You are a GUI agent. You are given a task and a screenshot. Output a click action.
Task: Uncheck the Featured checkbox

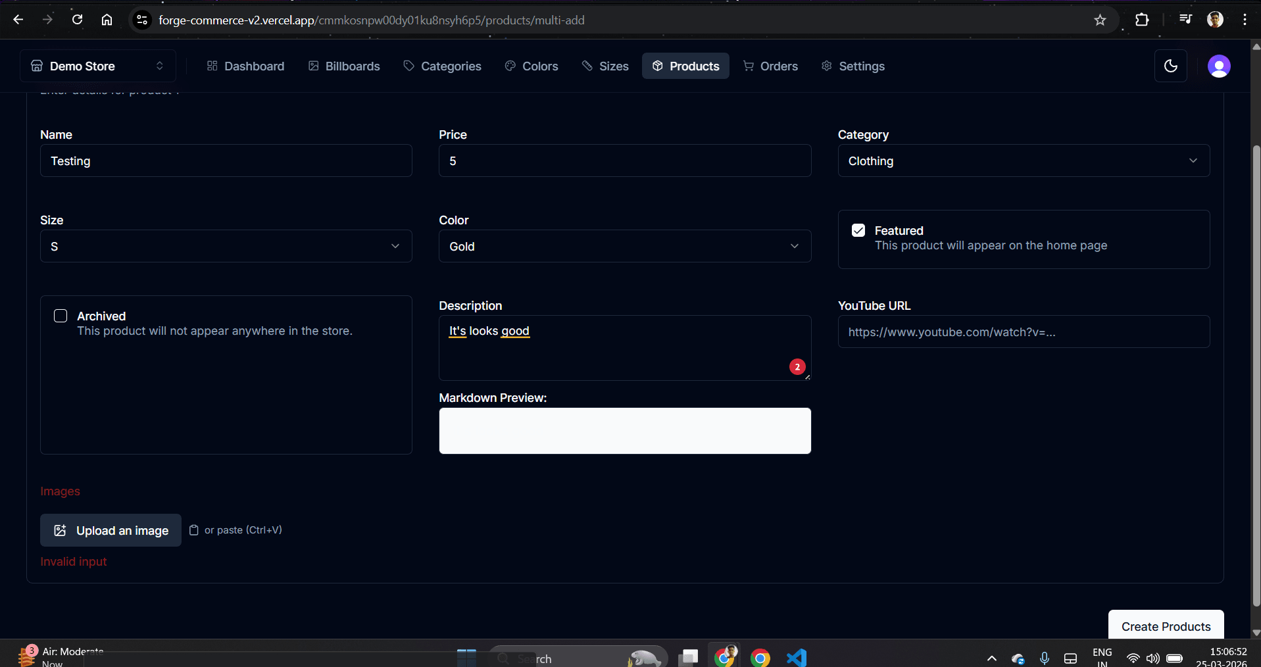click(858, 230)
